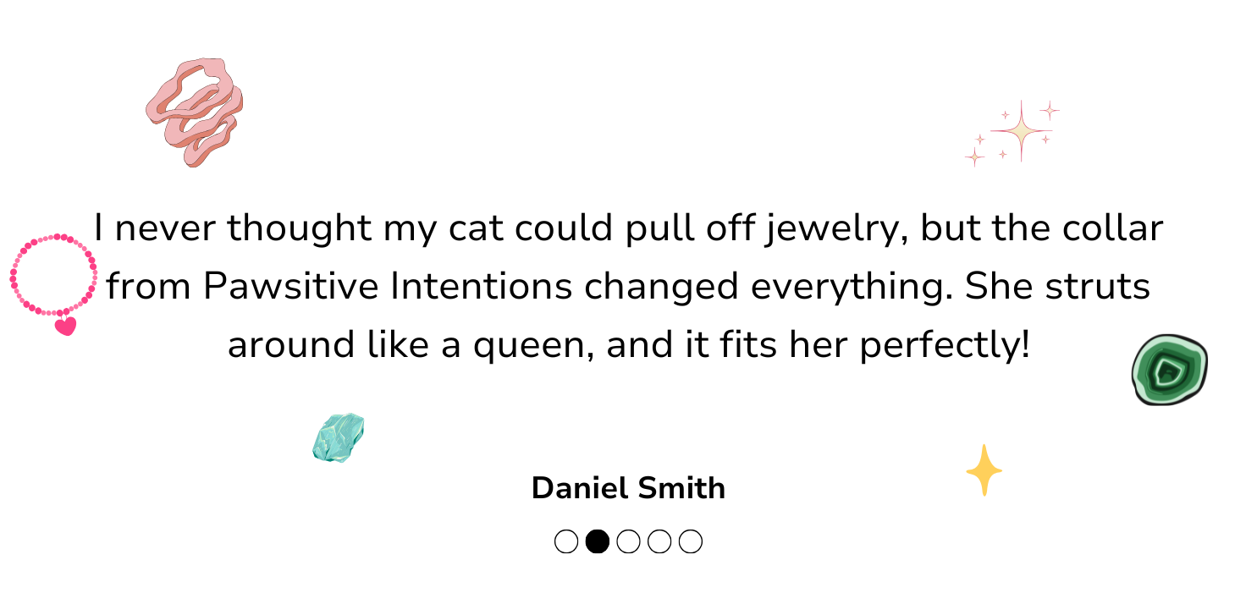This screenshot has height=615, width=1257.
Task: Tap the pink heart charm on bracelet
Action: tap(65, 326)
